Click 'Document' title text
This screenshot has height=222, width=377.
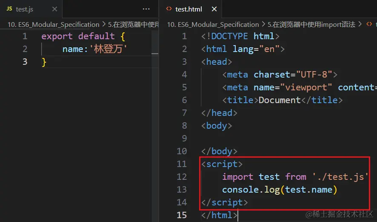(280, 100)
